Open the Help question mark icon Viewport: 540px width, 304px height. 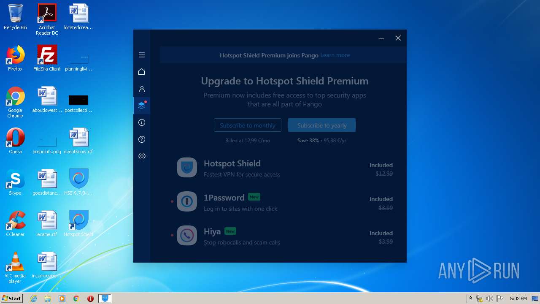point(142,139)
